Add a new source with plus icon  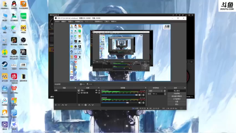coord(79,105)
